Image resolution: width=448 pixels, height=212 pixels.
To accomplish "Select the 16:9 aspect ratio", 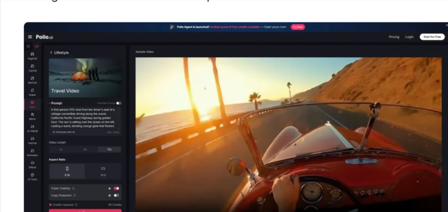I will tap(103, 171).
